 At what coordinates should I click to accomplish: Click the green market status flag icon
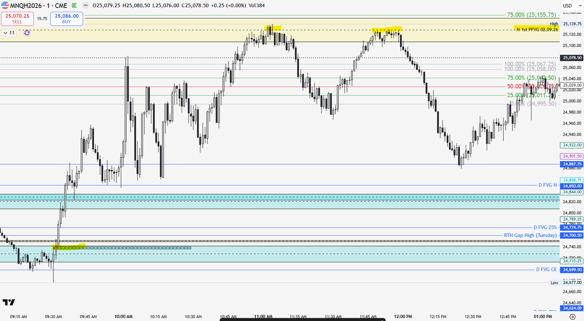75,5
